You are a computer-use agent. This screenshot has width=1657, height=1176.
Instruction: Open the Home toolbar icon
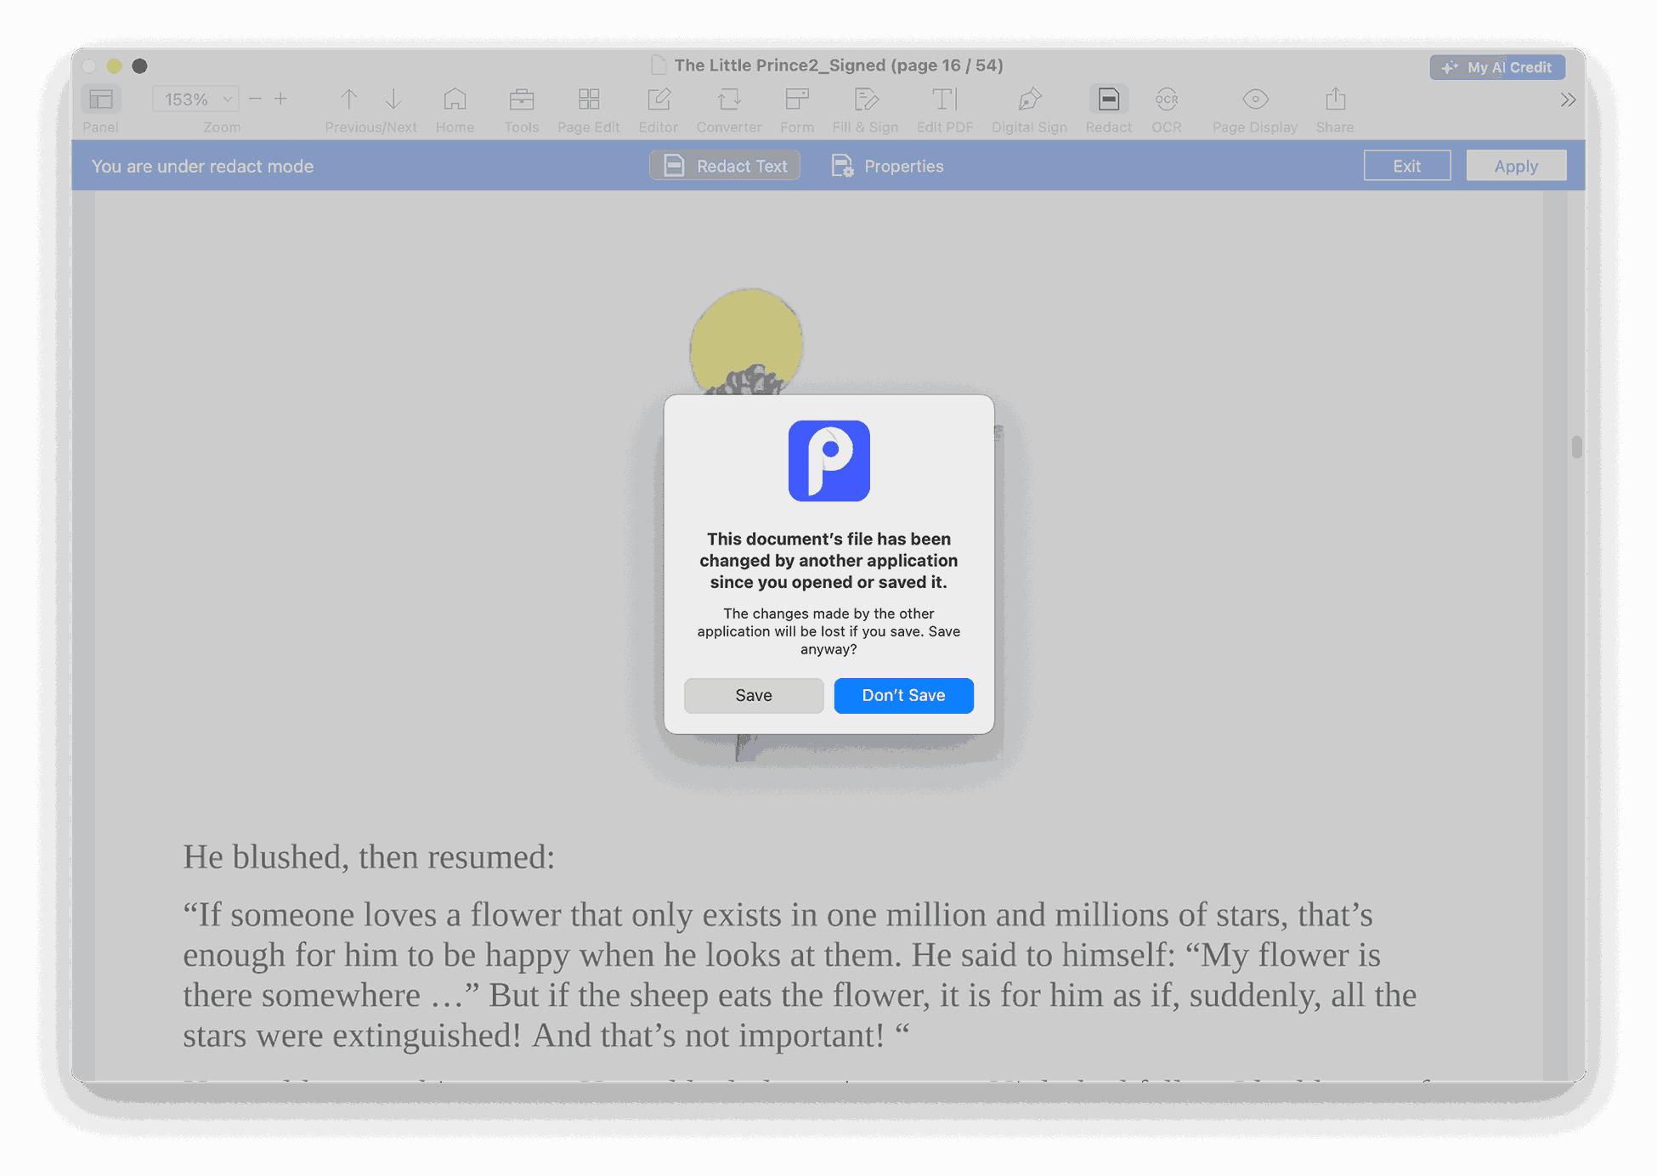pyautogui.click(x=455, y=99)
